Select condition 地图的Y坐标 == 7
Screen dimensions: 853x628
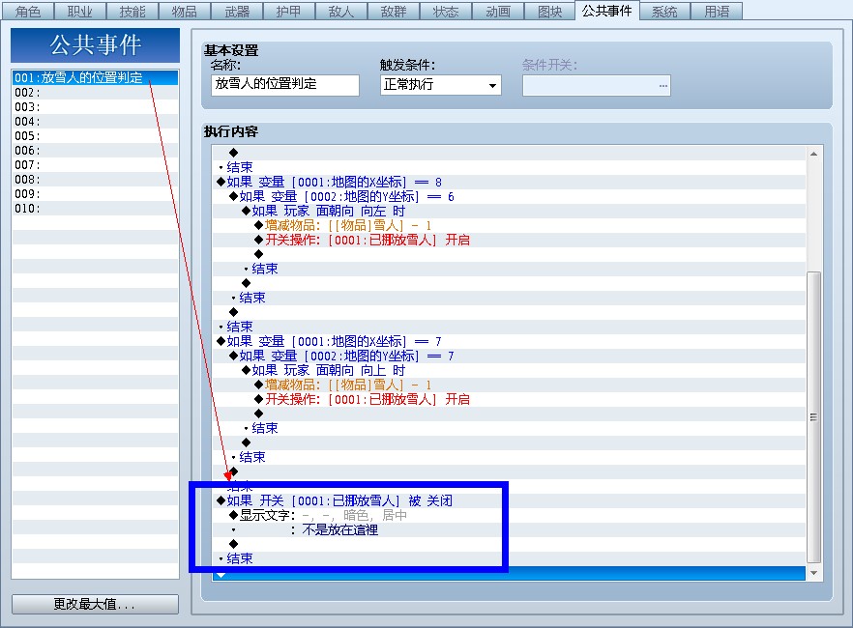346,356
